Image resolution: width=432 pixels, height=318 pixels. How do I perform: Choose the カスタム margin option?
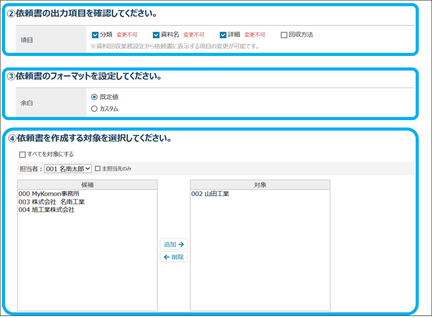(94, 108)
